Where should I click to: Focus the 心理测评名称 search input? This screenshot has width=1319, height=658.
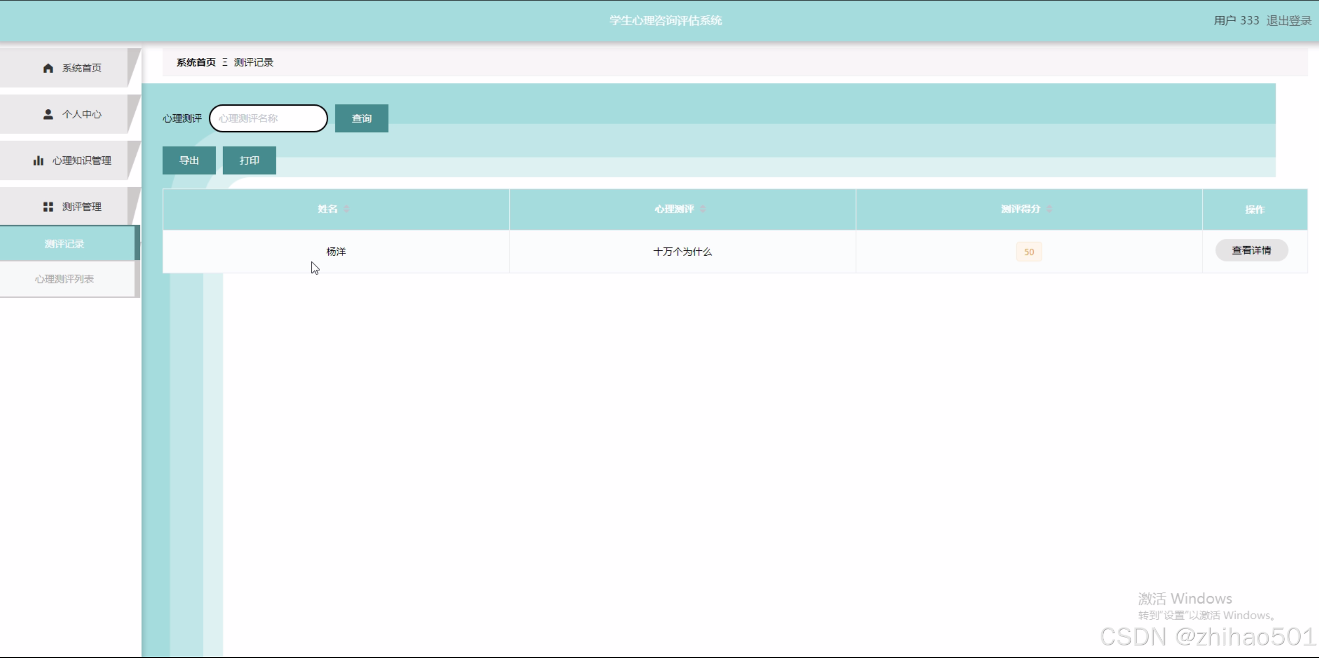(268, 119)
